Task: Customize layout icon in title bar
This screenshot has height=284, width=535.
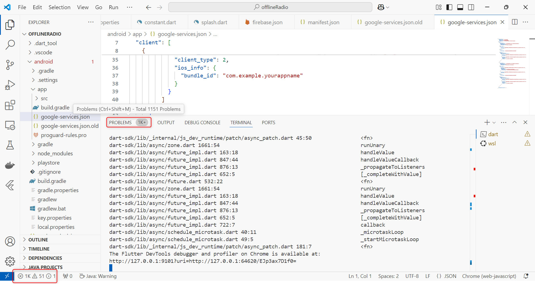Action: [439, 7]
